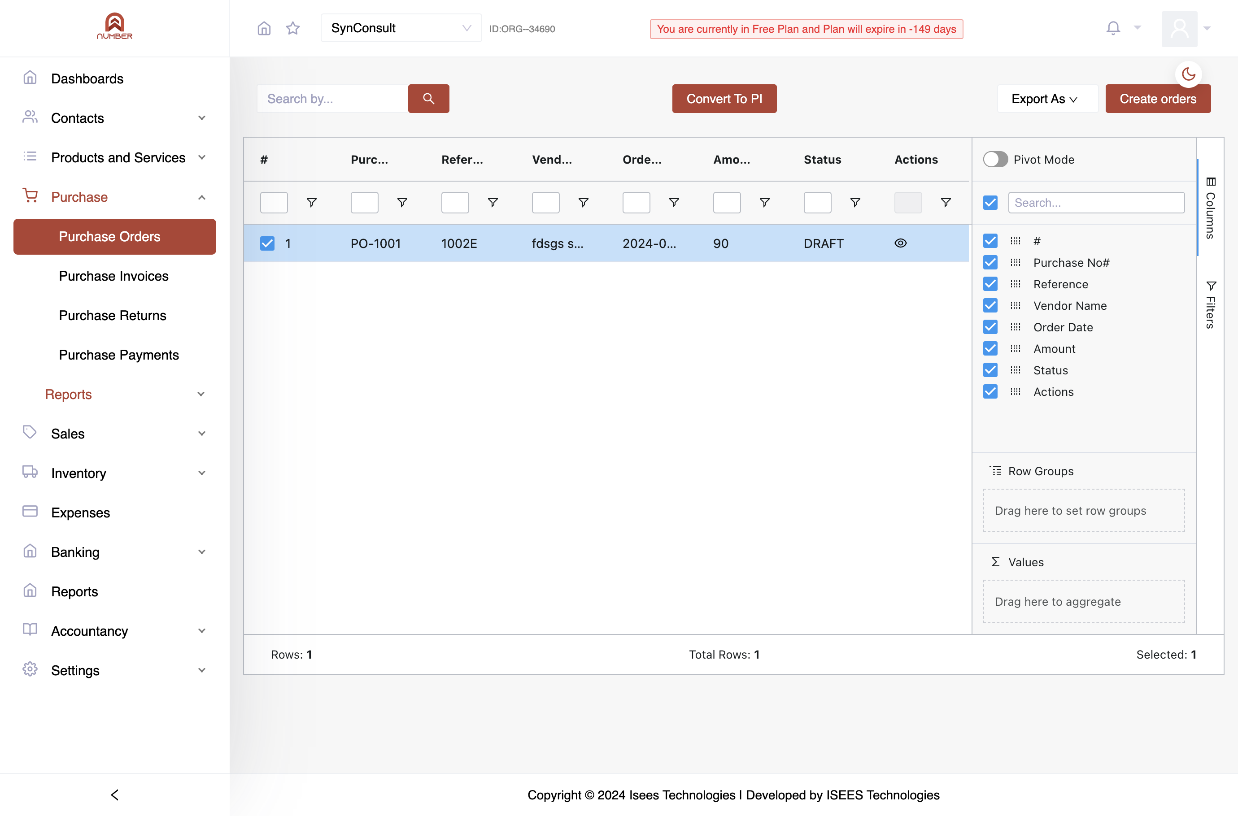Click the Number logo
Viewport: 1238px width, 816px height.
tap(114, 26)
